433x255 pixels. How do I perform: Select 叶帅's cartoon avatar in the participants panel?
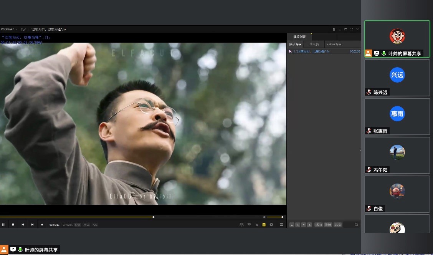(397, 36)
